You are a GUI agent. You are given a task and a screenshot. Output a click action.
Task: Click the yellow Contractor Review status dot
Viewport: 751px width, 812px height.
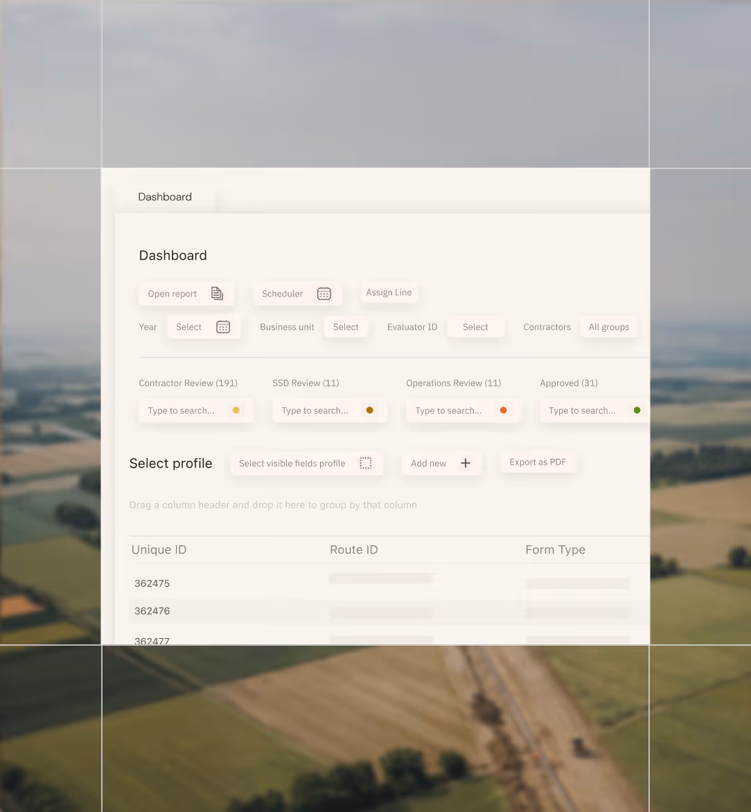tap(236, 410)
